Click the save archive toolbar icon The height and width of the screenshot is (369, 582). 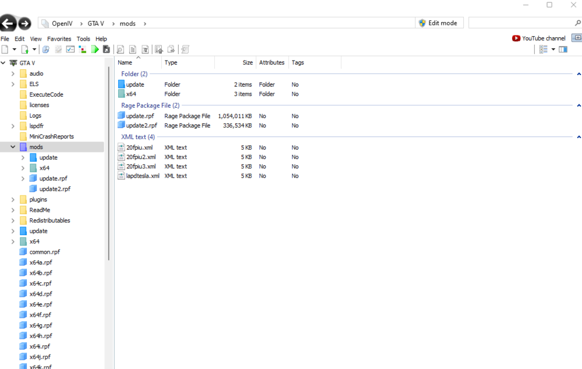[107, 49]
